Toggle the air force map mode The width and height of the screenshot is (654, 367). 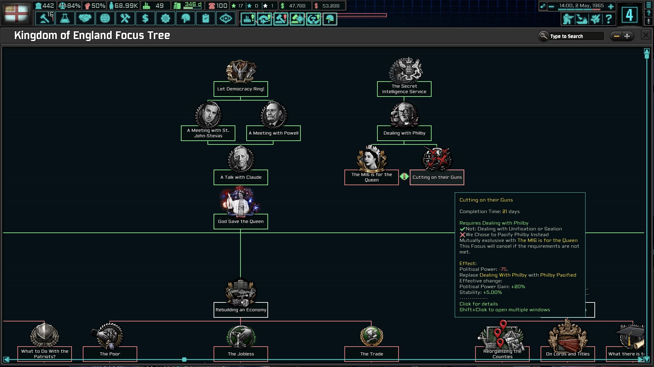point(595,19)
